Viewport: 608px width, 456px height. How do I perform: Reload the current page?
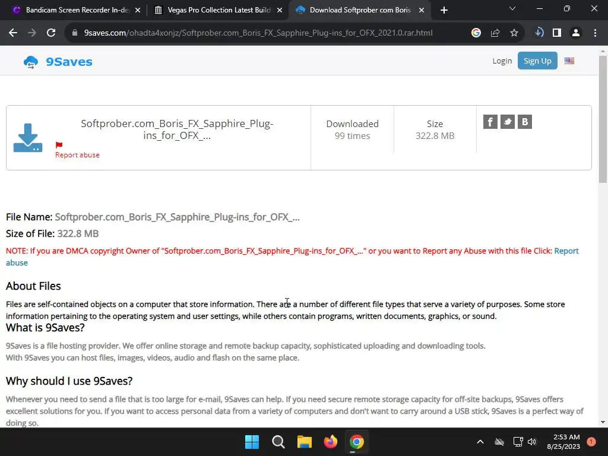51,33
